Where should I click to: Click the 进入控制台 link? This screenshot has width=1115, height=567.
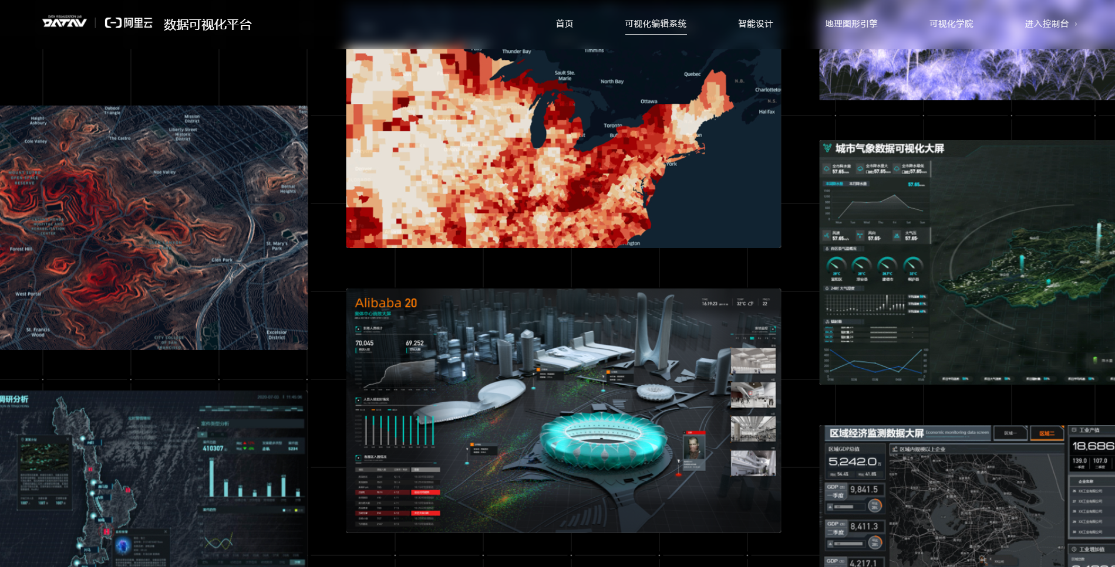point(1046,23)
